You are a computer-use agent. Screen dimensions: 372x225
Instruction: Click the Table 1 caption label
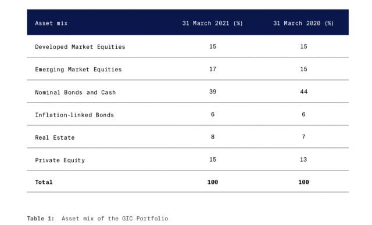pyautogui.click(x=41, y=219)
